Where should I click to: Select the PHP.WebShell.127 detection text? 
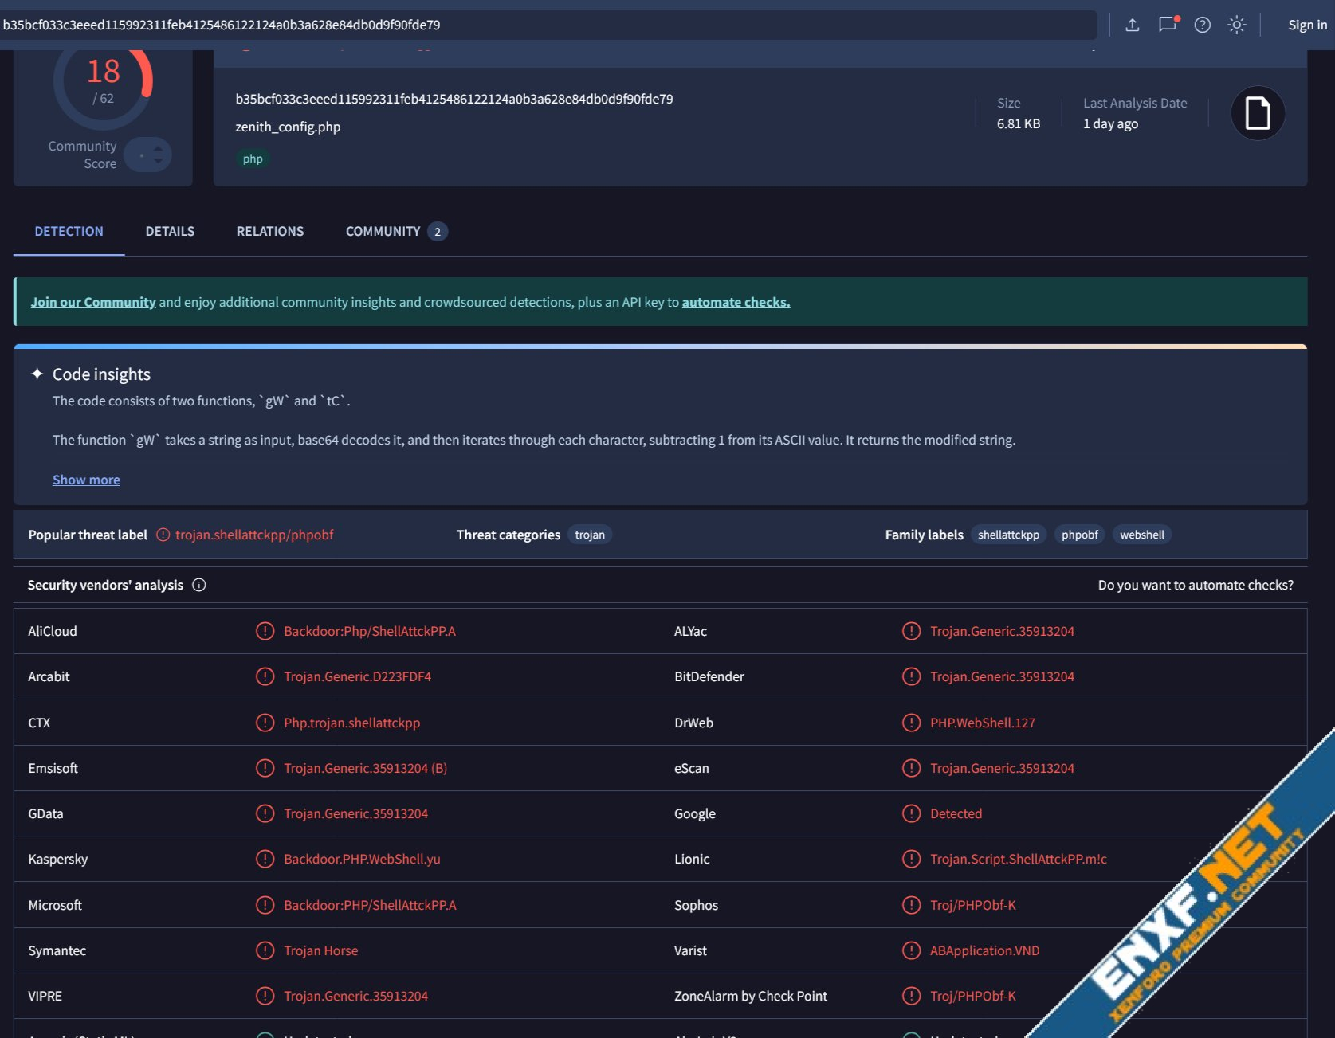pyautogui.click(x=983, y=723)
